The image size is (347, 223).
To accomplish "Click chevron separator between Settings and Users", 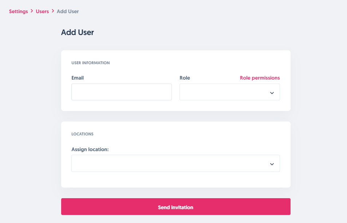I will pyautogui.click(x=32, y=11).
